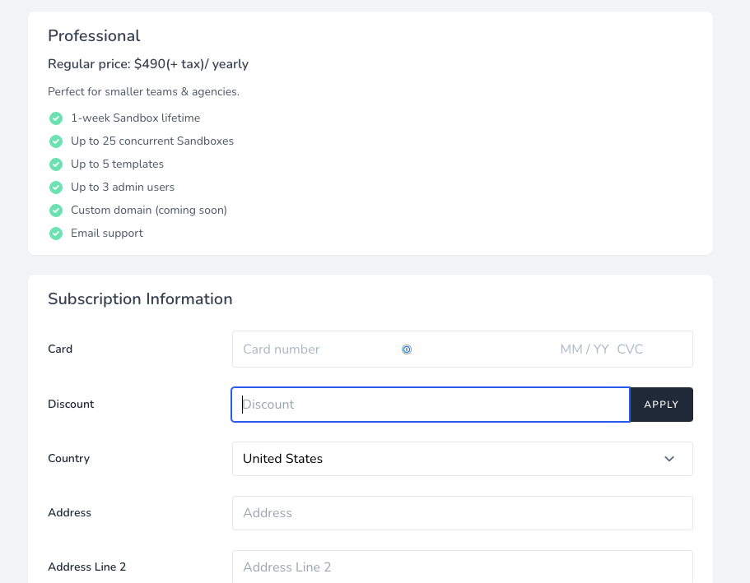Click the Regular price $490 yearly text
750x583 pixels.
click(148, 64)
